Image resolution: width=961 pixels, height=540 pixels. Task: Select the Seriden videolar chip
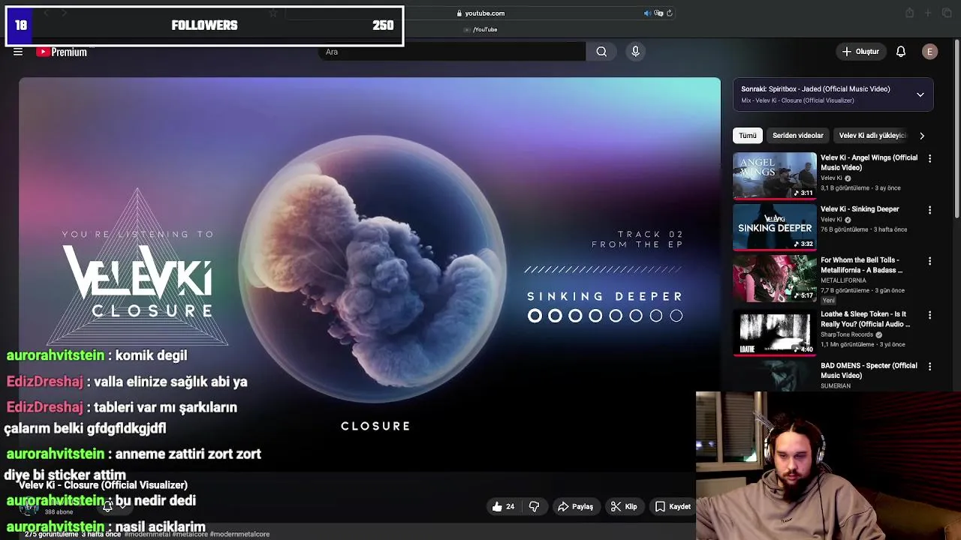798,136
